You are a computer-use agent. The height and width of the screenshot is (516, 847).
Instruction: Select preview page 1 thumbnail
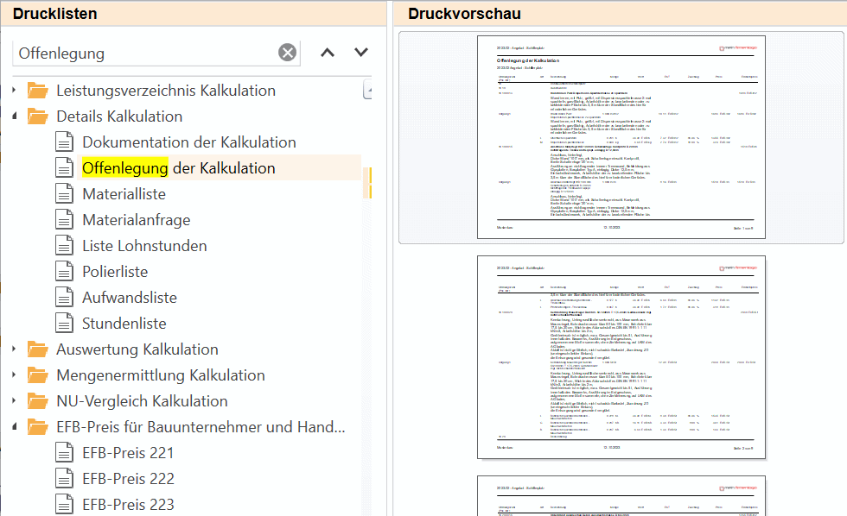point(621,137)
